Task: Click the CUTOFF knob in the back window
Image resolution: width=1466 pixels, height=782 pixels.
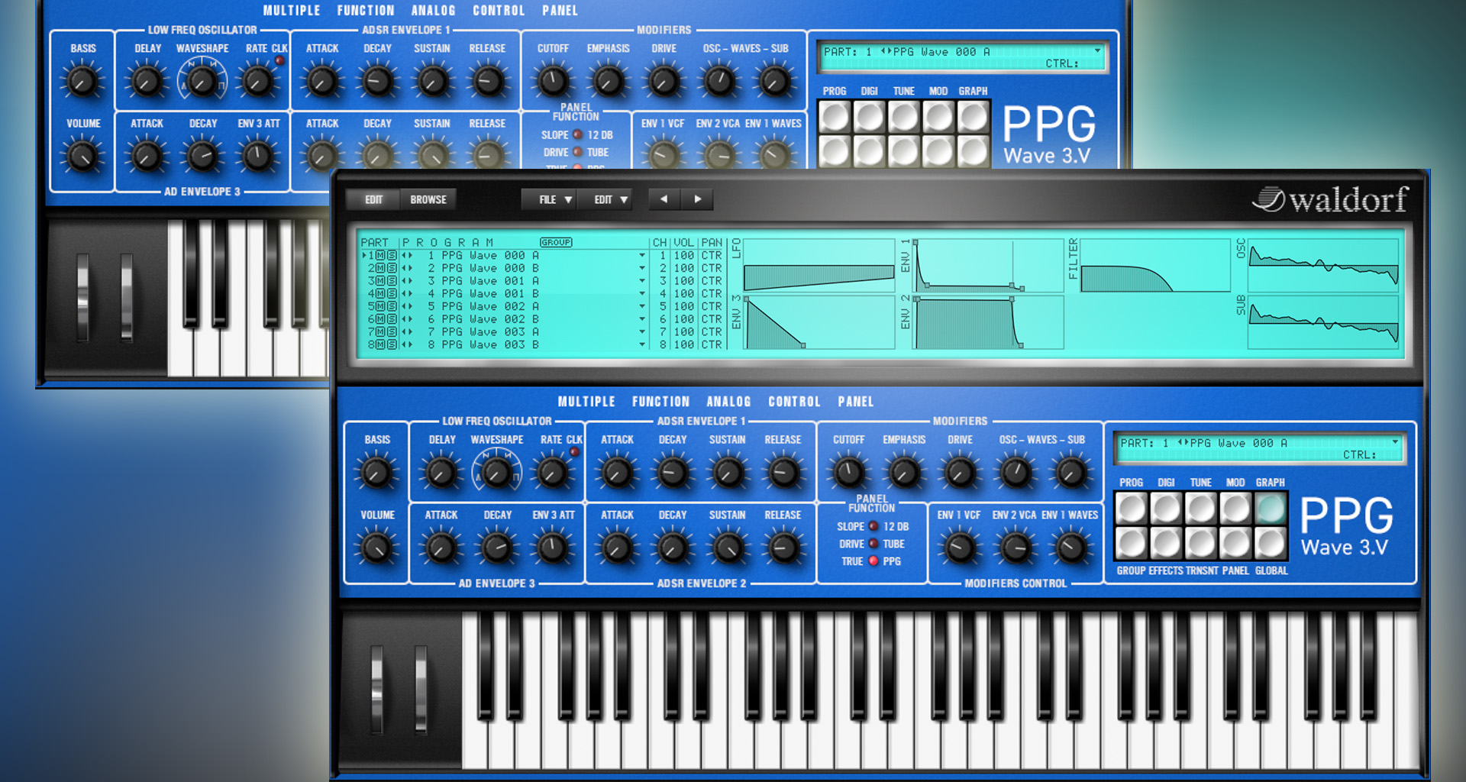Action: coord(553,81)
